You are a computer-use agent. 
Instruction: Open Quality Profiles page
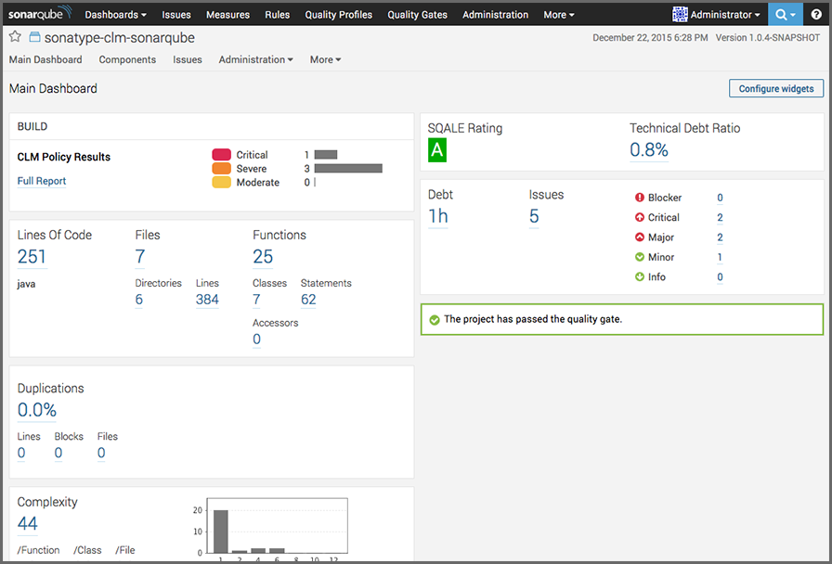[x=339, y=15]
